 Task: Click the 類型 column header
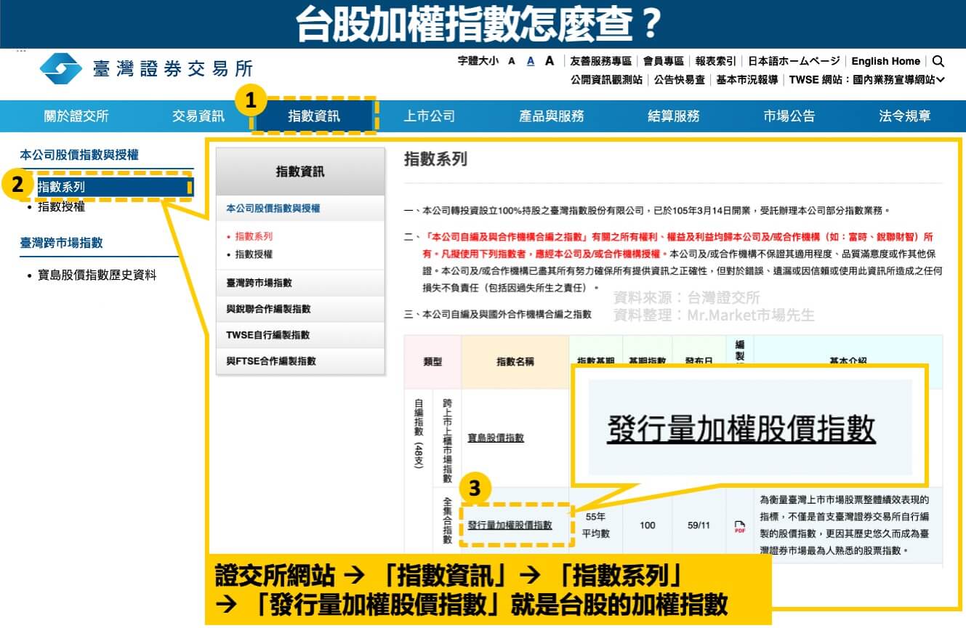432,361
